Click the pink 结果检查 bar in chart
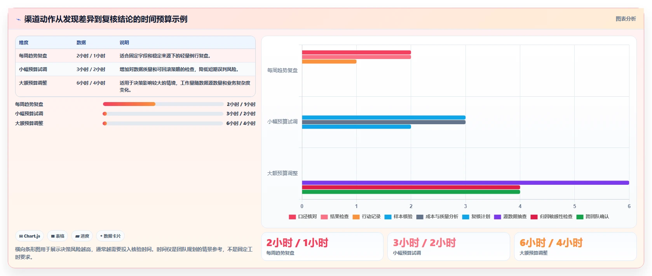Image resolution: width=652 pixels, height=276 pixels. [356, 57]
